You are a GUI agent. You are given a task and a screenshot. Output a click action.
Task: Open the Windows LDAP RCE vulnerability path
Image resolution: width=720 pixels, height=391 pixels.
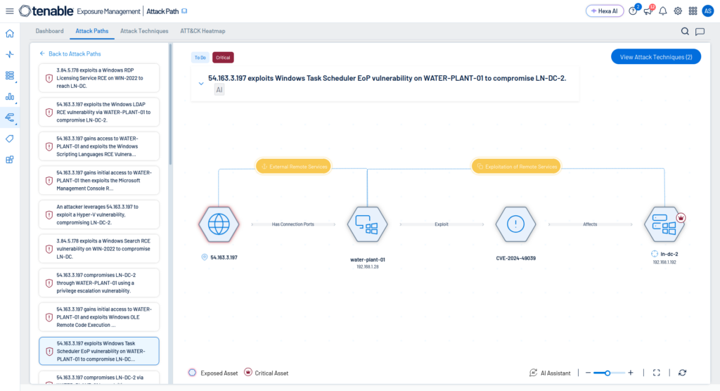click(x=99, y=112)
